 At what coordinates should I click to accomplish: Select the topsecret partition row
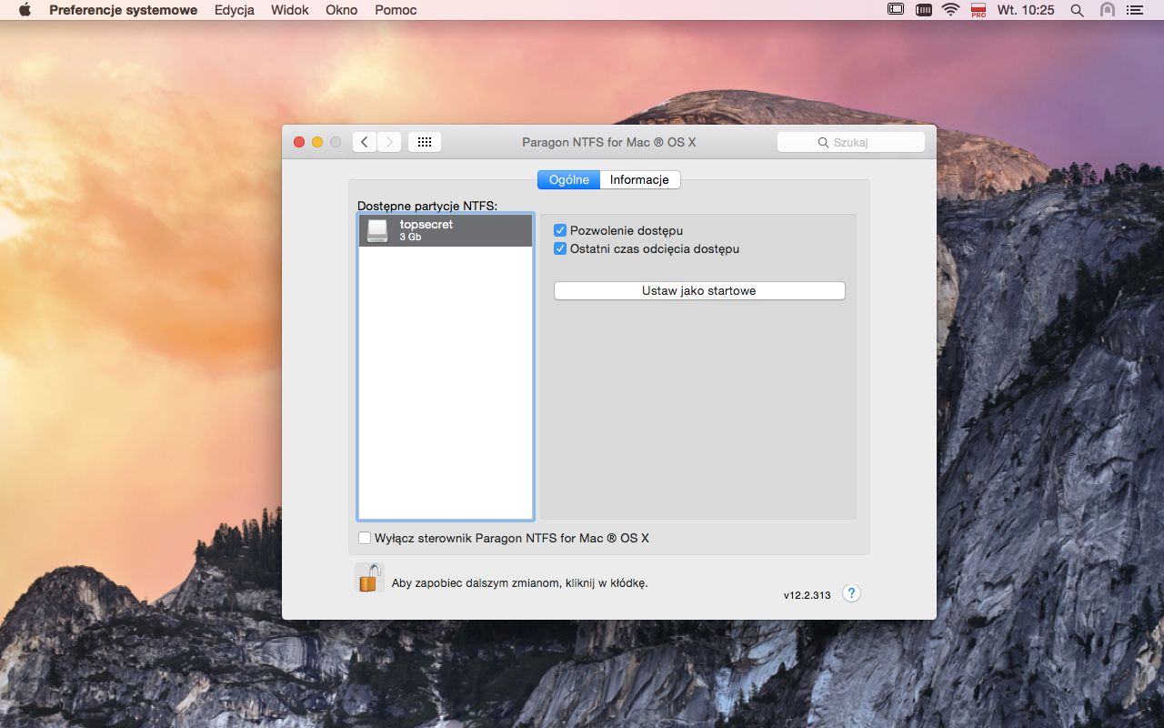446,230
